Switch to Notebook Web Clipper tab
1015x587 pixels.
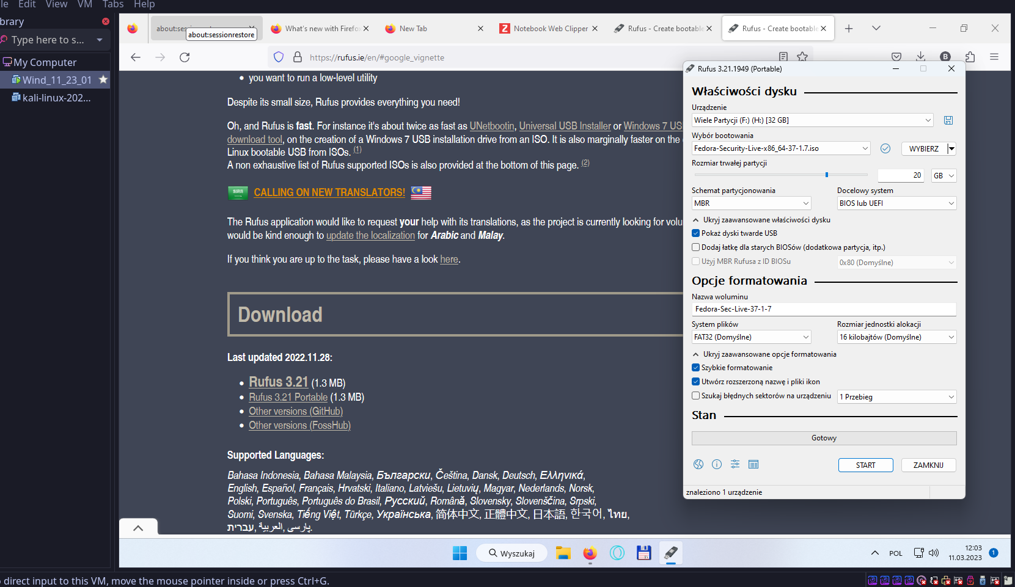click(548, 28)
